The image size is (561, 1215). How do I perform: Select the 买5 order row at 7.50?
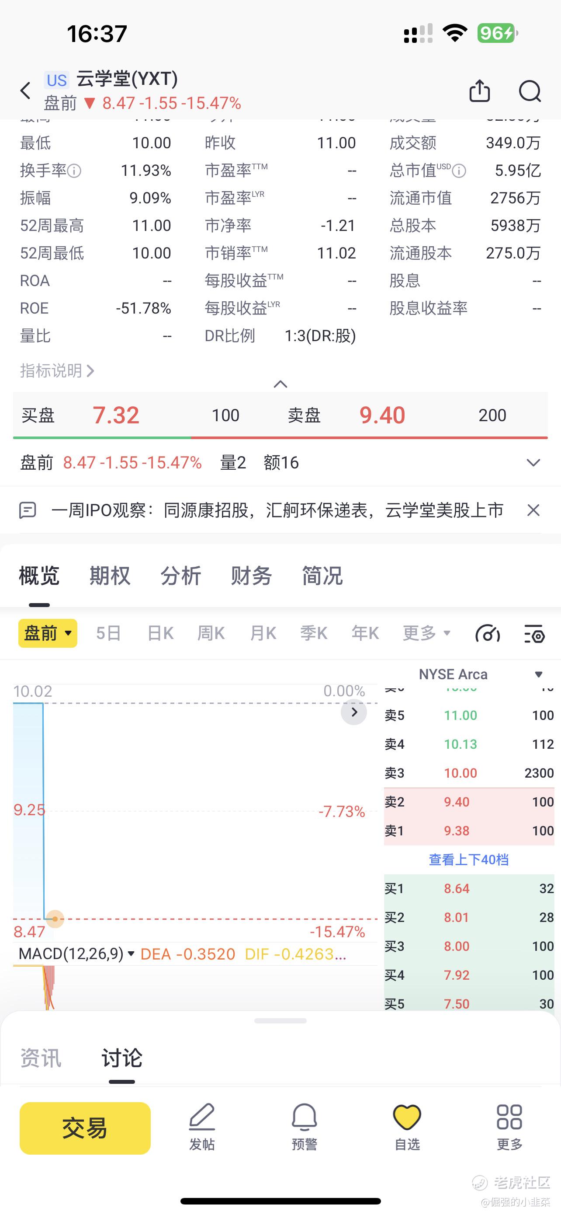[x=469, y=1003]
